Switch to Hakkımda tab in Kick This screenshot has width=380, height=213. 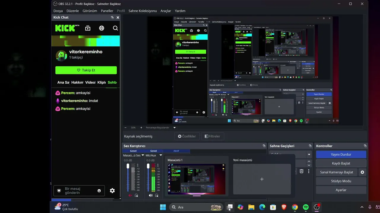pyautogui.click(x=77, y=83)
